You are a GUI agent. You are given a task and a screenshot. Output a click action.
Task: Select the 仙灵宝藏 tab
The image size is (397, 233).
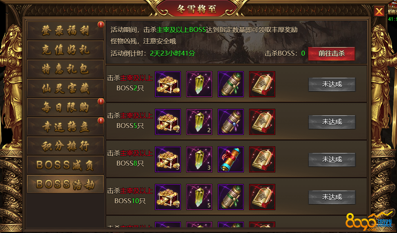pos(65,88)
